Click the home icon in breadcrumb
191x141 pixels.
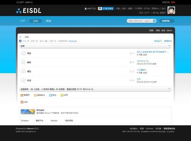pyautogui.click(x=21, y=37)
